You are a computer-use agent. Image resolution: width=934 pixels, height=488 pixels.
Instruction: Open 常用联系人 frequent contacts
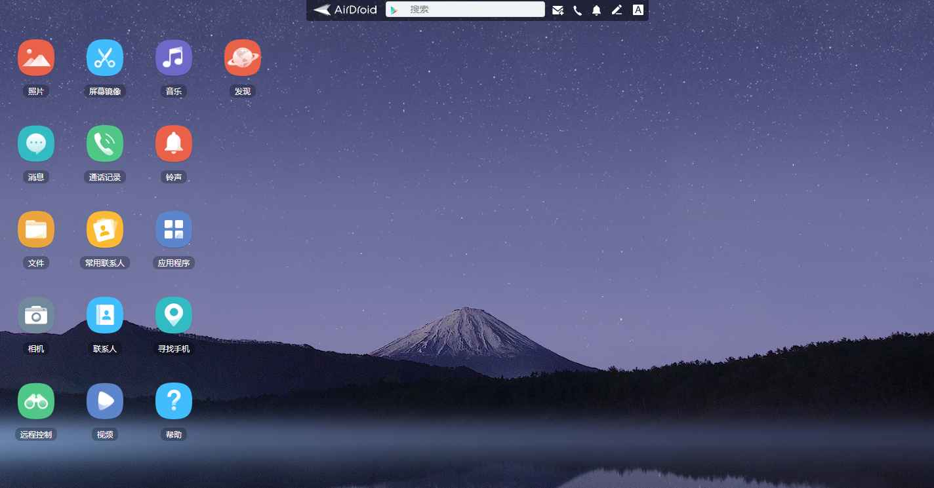click(105, 229)
